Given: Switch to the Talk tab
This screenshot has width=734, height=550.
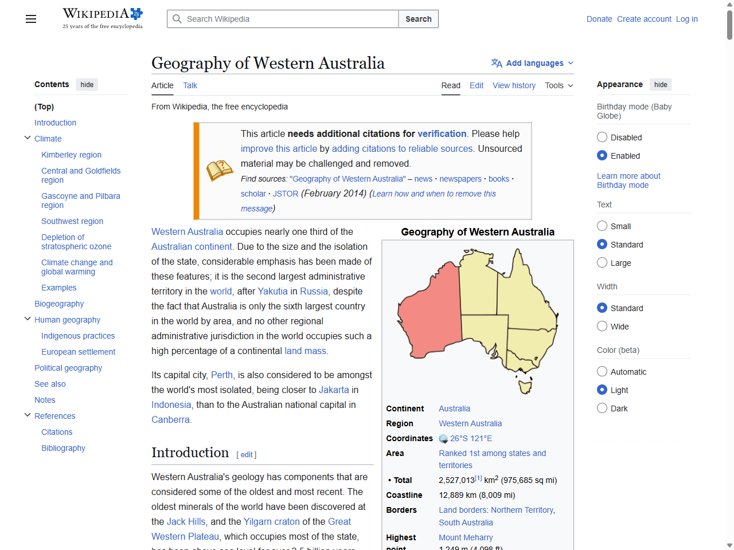Looking at the screenshot, I should 190,85.
